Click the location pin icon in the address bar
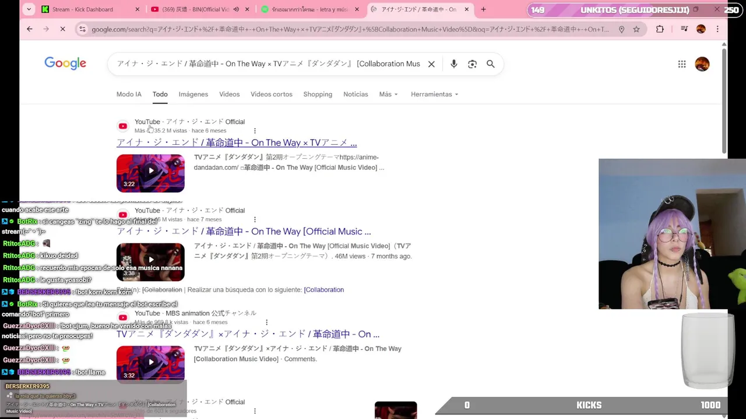This screenshot has width=746, height=419. point(621,29)
